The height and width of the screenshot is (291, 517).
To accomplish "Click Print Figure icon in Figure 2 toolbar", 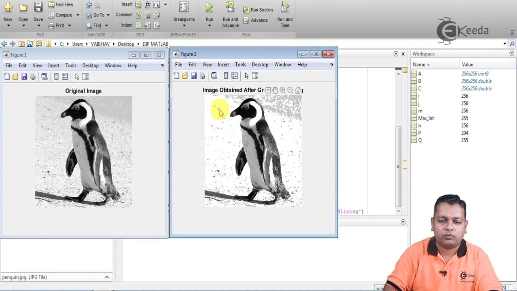I will pos(202,76).
